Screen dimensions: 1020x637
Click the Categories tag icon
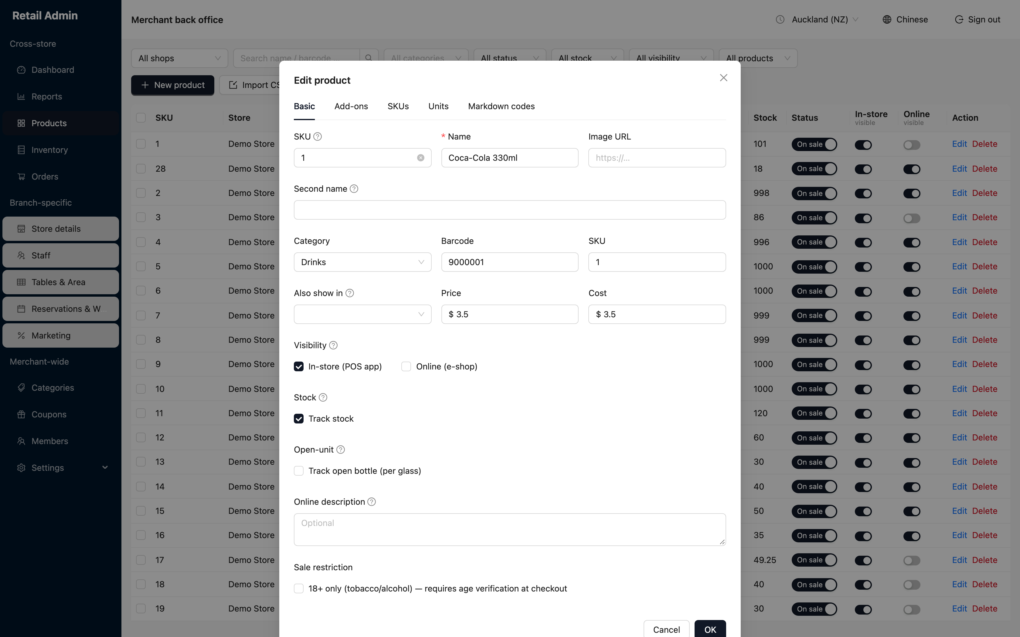point(21,388)
